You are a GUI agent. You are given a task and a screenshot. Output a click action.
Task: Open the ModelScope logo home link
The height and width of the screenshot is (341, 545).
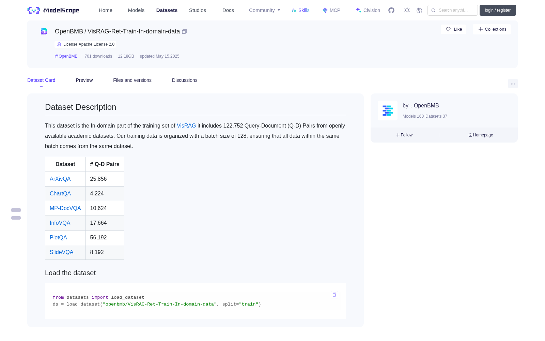pyautogui.click(x=53, y=10)
